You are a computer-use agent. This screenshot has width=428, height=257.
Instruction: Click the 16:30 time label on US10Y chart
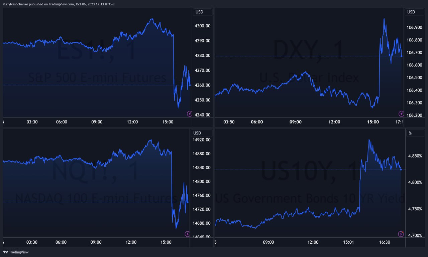tap(385, 242)
